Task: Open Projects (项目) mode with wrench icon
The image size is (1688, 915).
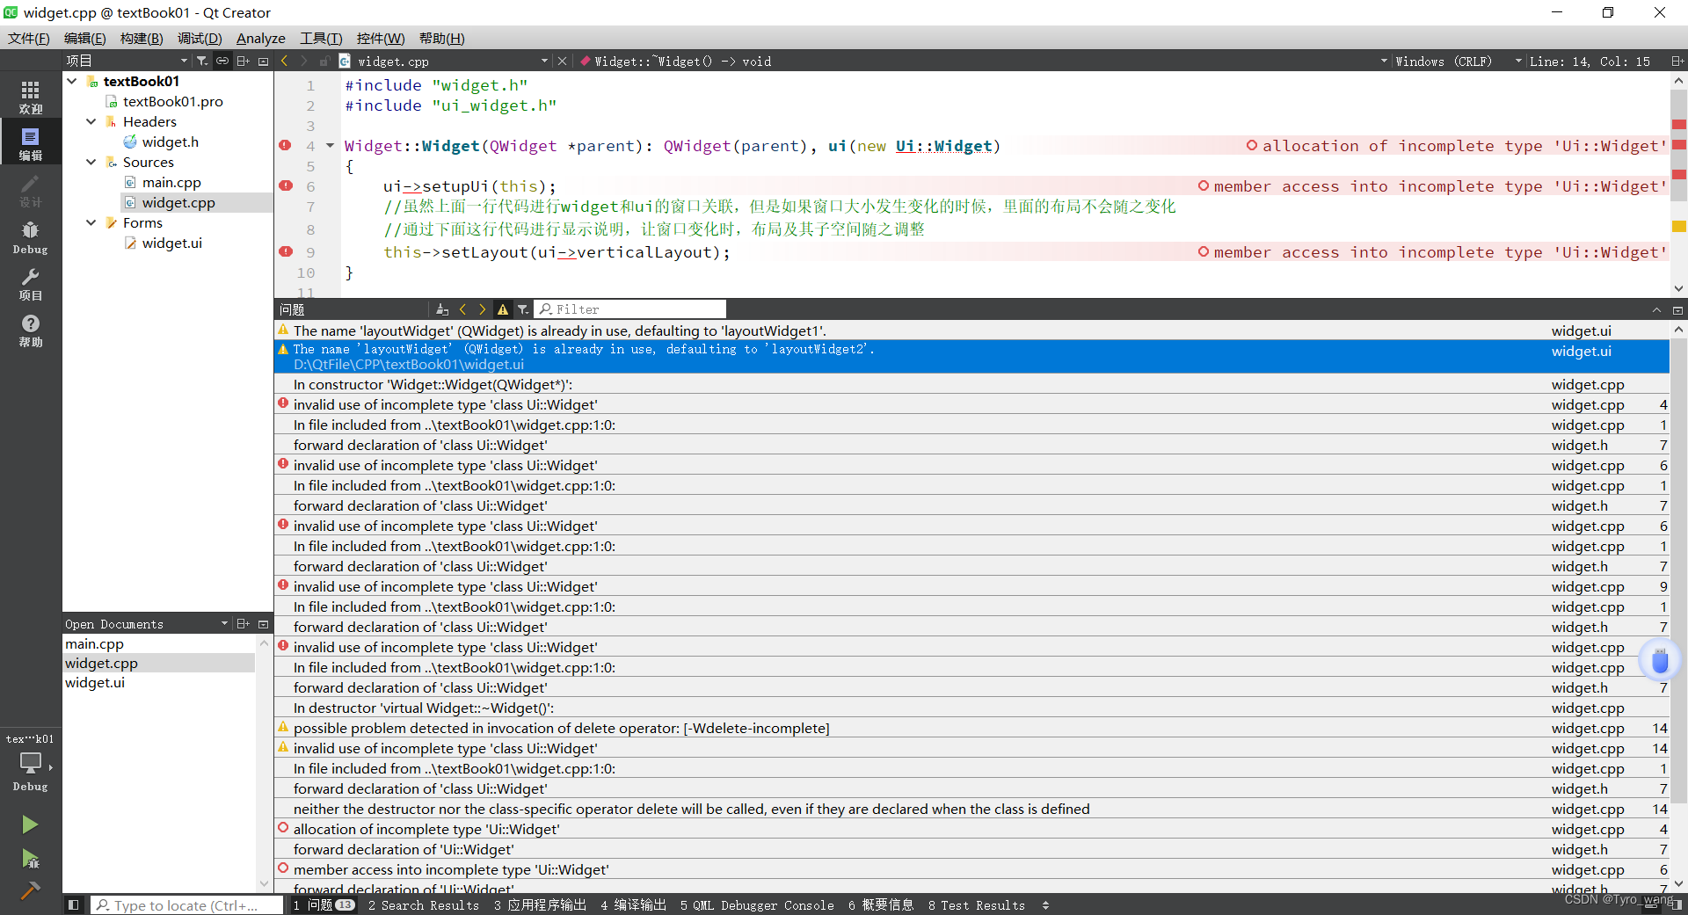Action: (x=31, y=284)
